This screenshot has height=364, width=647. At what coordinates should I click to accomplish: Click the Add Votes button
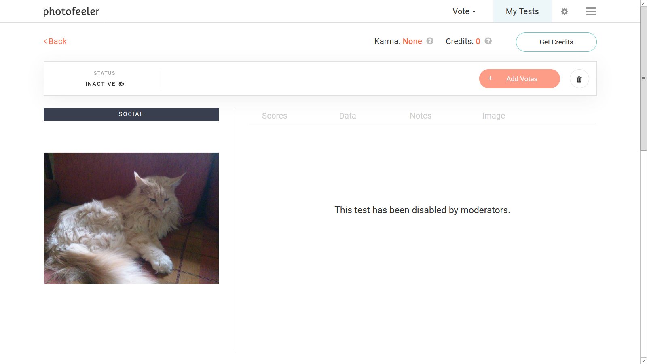520,79
